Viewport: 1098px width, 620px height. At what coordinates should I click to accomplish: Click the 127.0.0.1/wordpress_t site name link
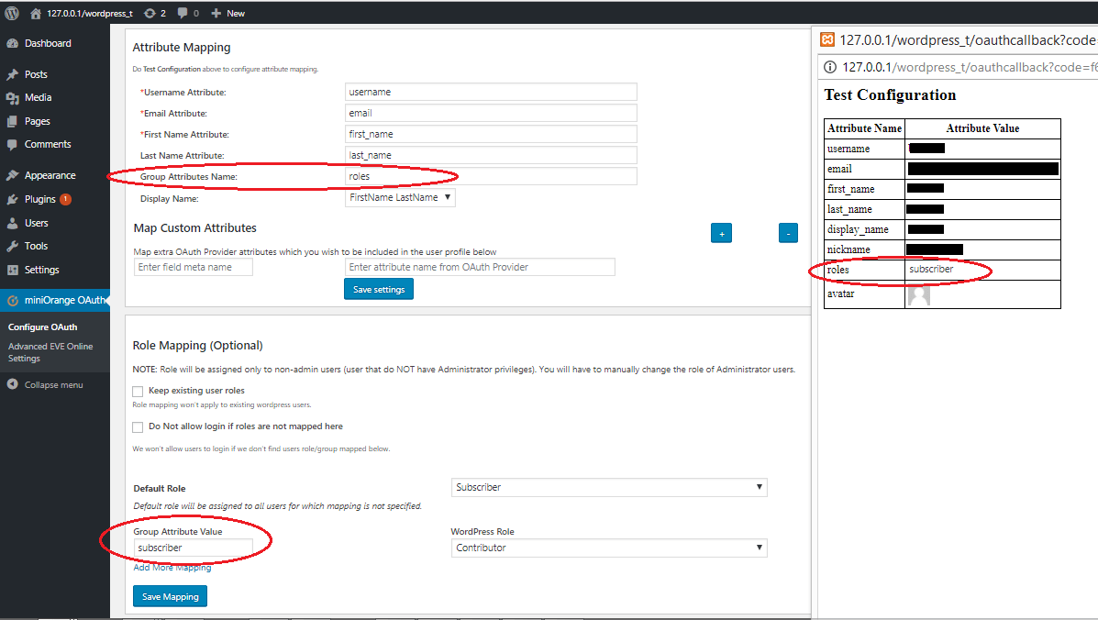click(90, 13)
